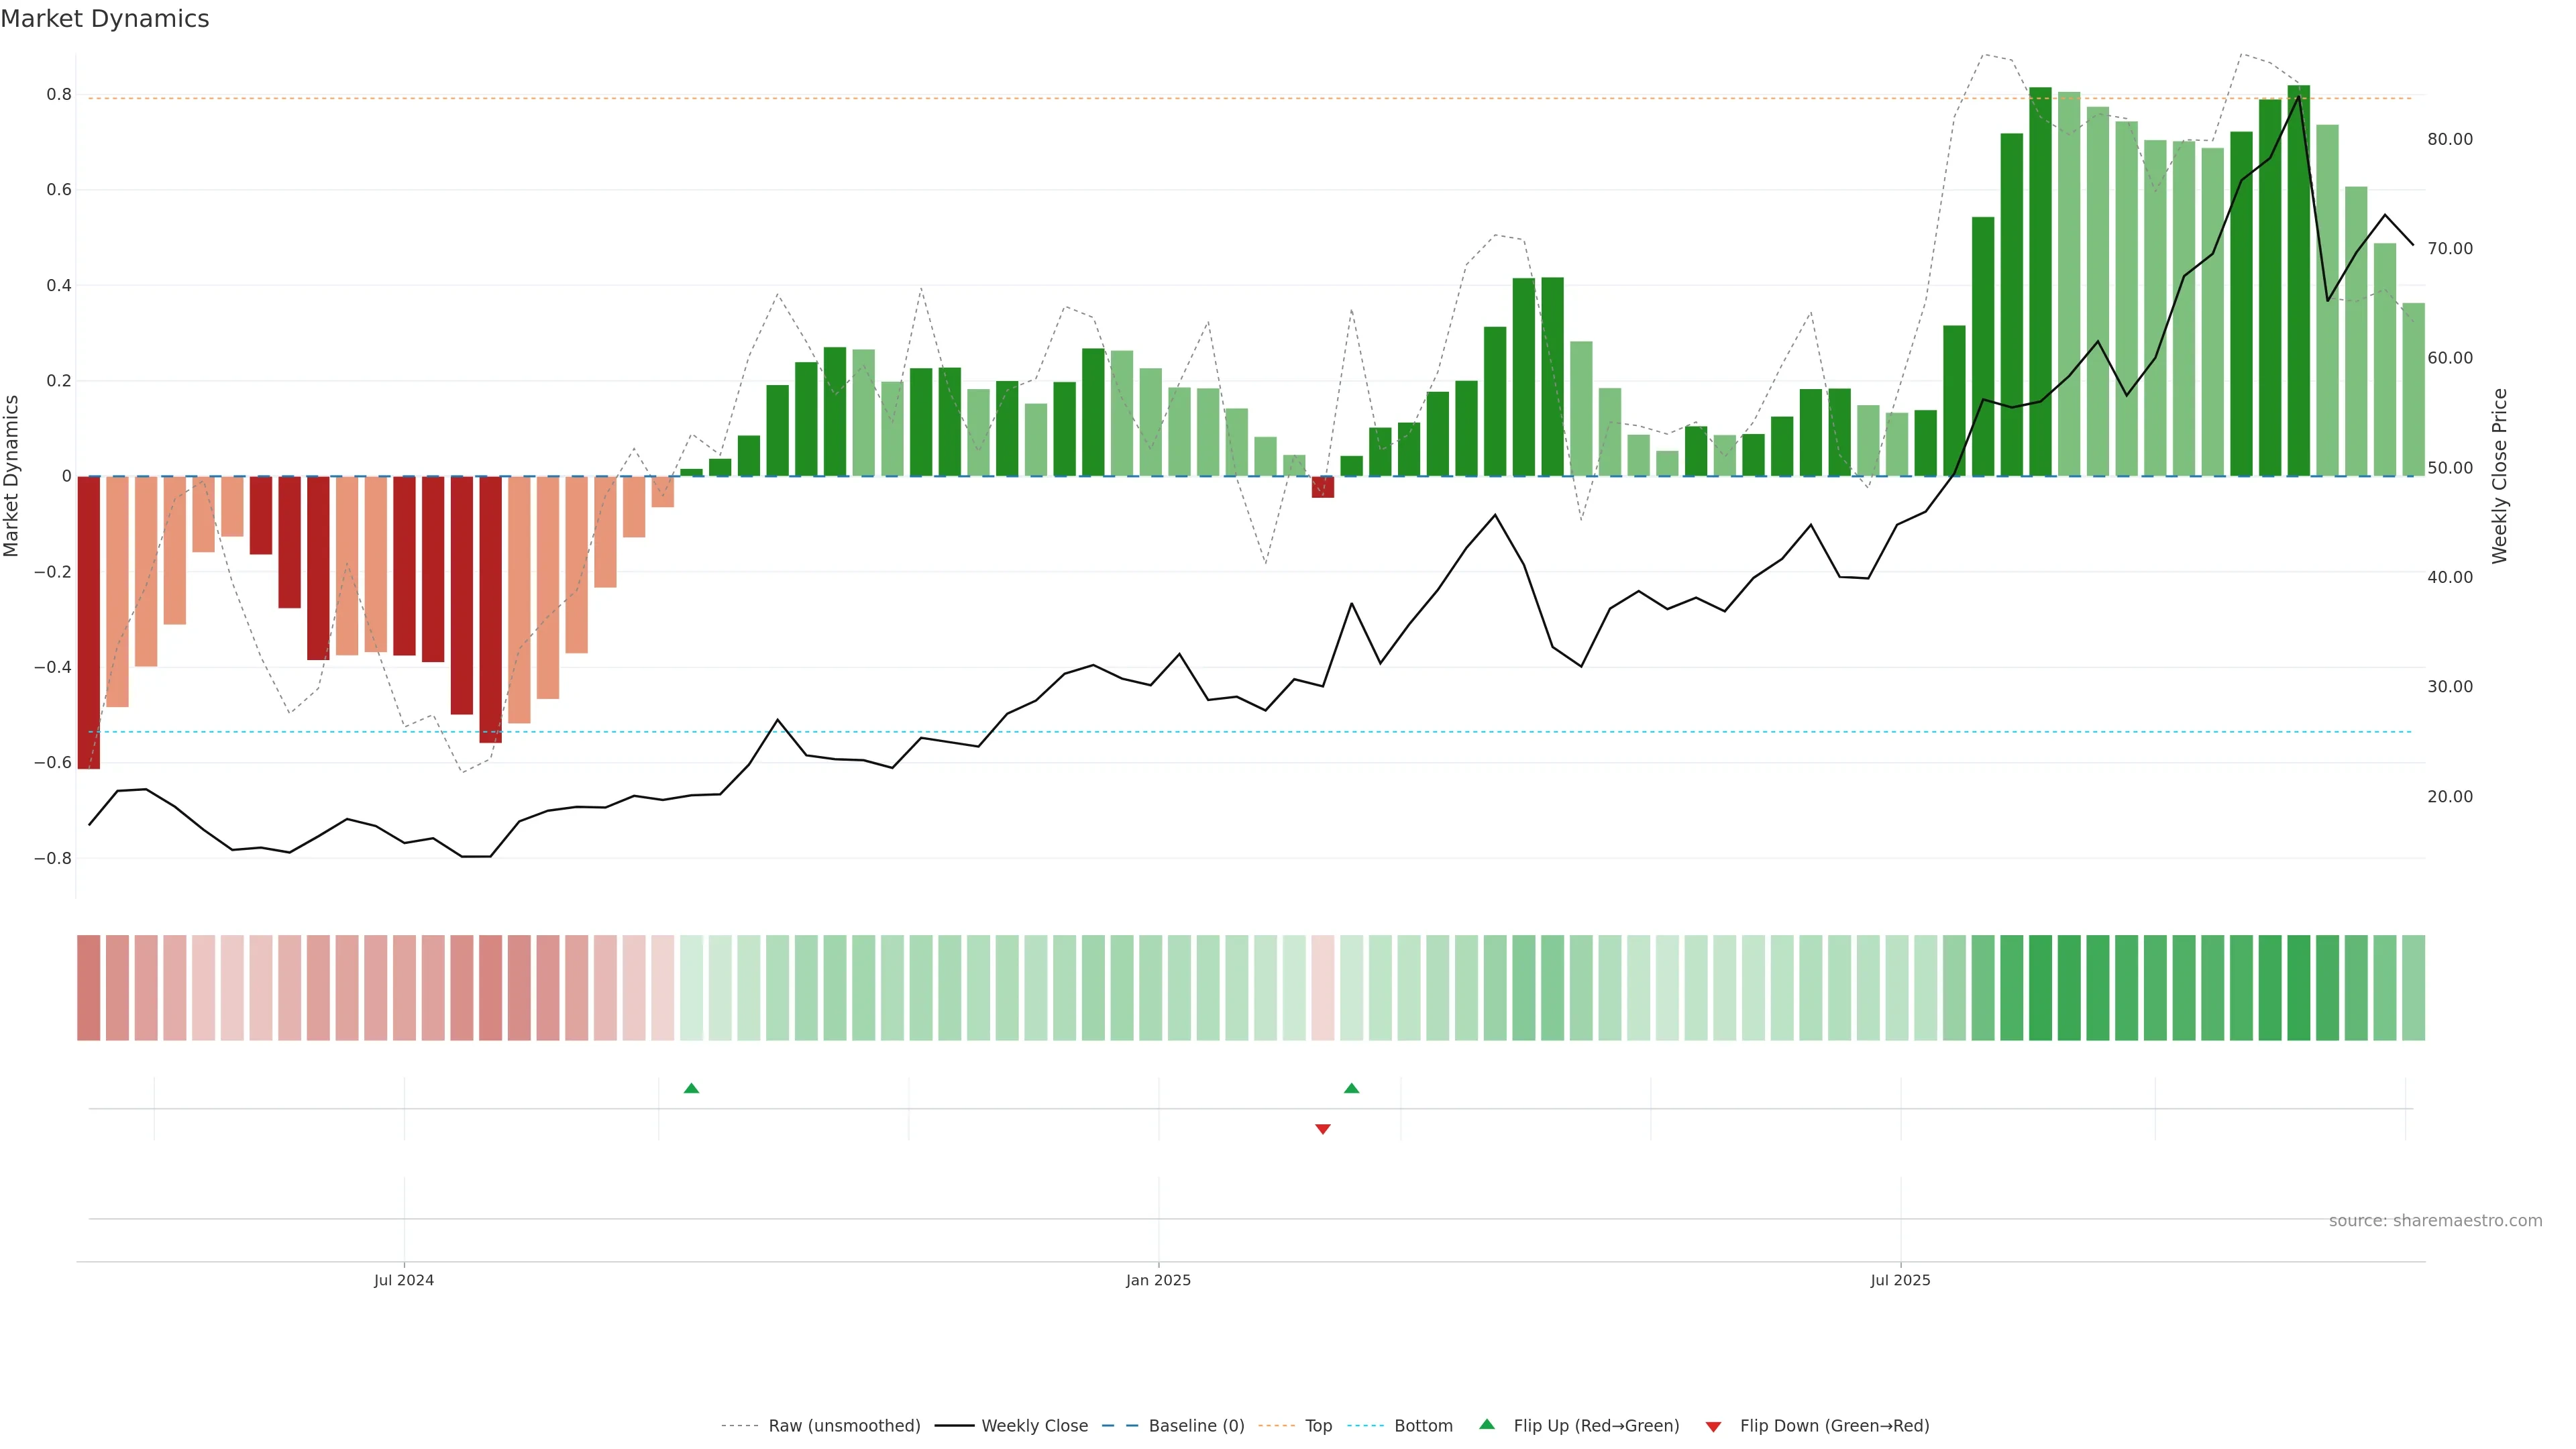The width and height of the screenshot is (2576, 1449).
Task: Click the lone red cell in heatmap strip
Action: pos(1322,987)
